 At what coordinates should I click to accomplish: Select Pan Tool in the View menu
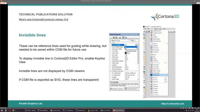coord(159,80)
